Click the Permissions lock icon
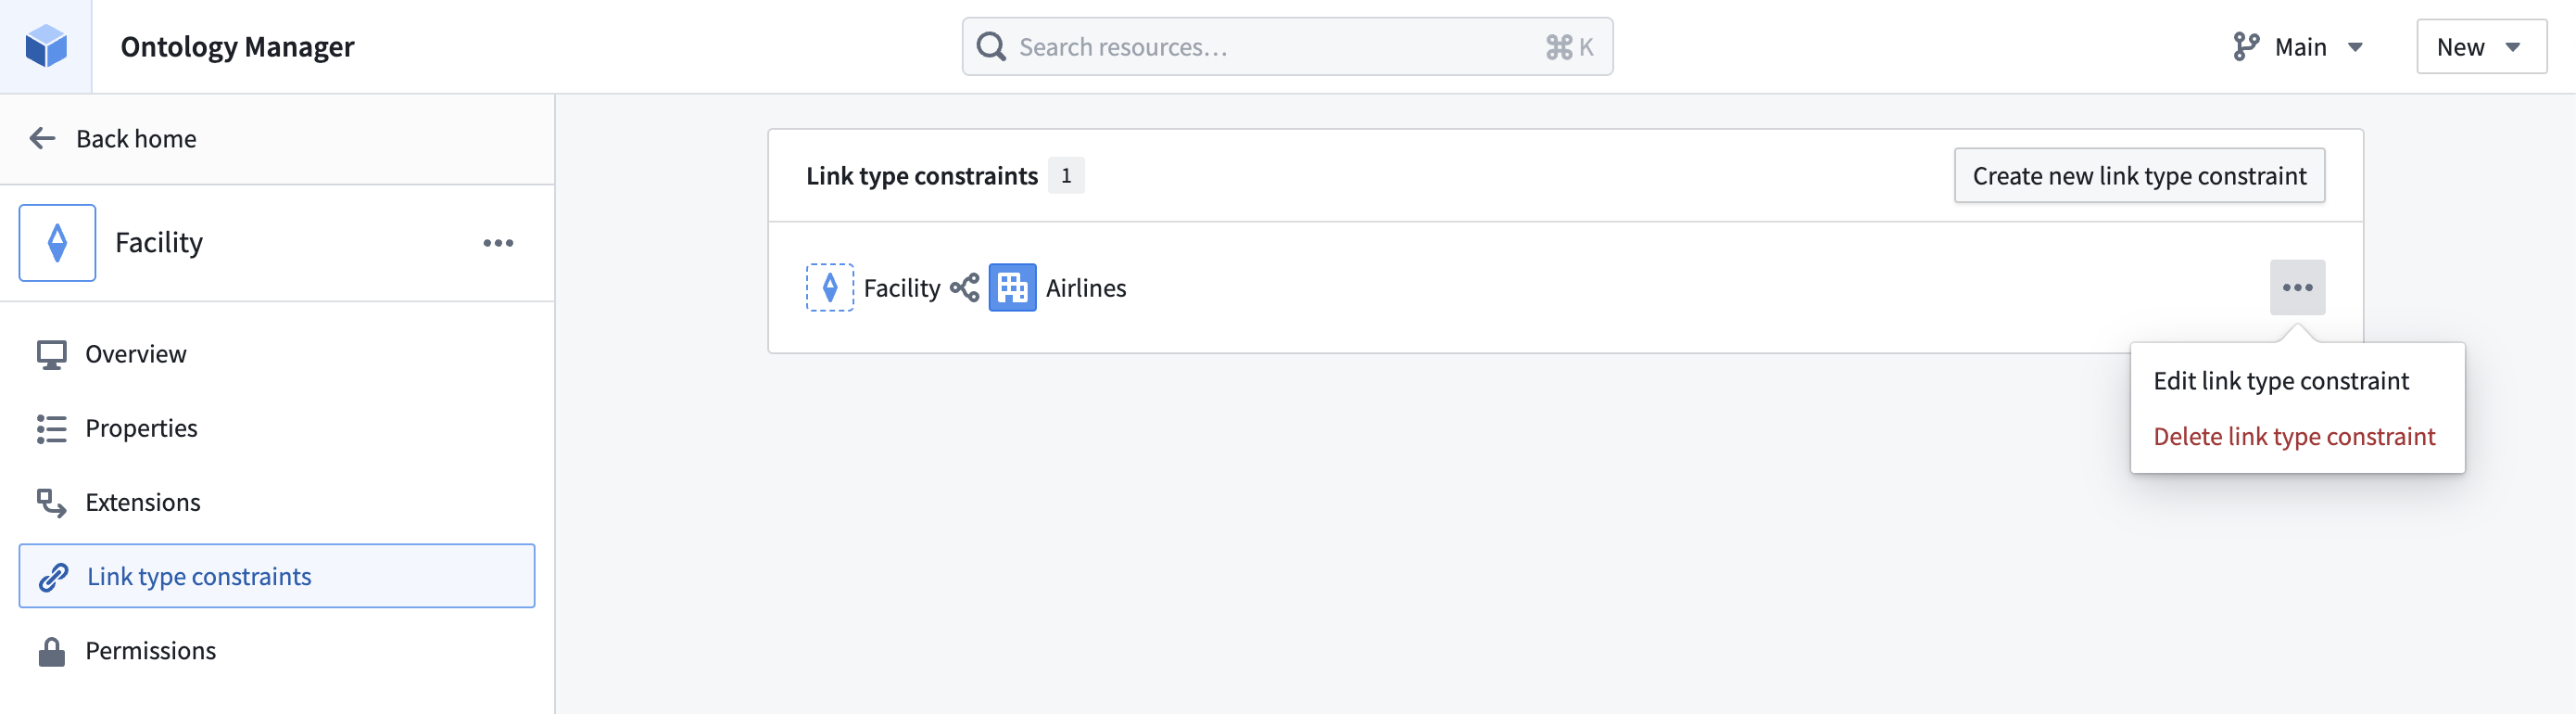Viewport: 2576px width, 714px height. (x=52, y=651)
